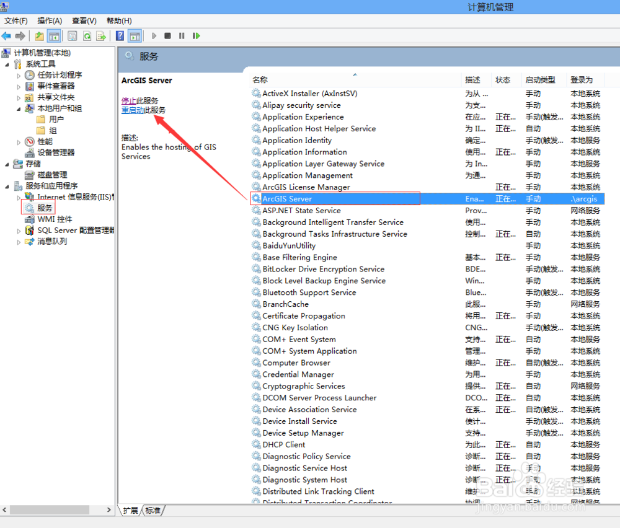
Task: Open Help via the question mark icon
Action: [120, 37]
